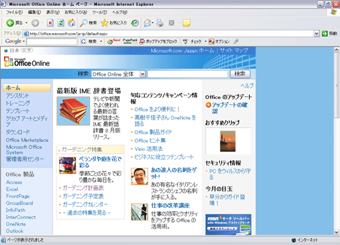
Task: Click the Google toolbar logo
Action: pyautogui.click(x=13, y=41)
